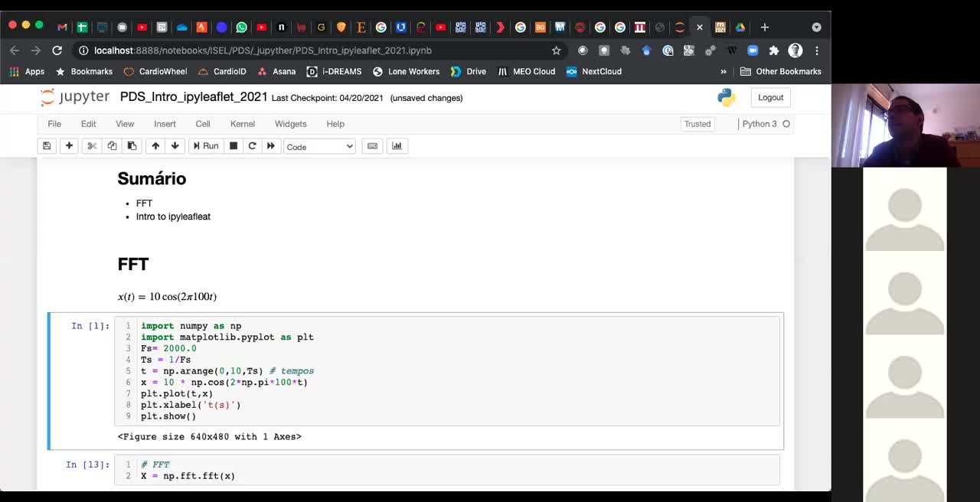Open the overflow bookmarks chevron
Image resolution: width=980 pixels, height=502 pixels.
point(724,71)
